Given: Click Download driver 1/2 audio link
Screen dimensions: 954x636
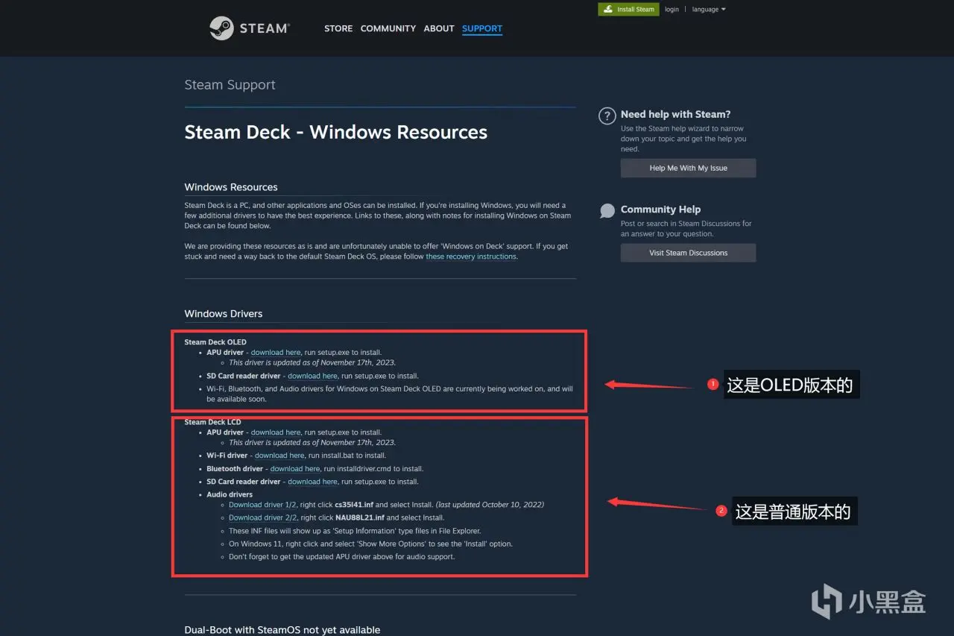Looking at the screenshot, I should point(262,505).
